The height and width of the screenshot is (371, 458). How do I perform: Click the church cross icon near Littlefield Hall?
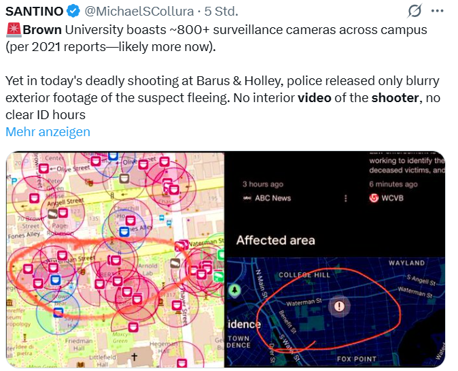click(134, 357)
